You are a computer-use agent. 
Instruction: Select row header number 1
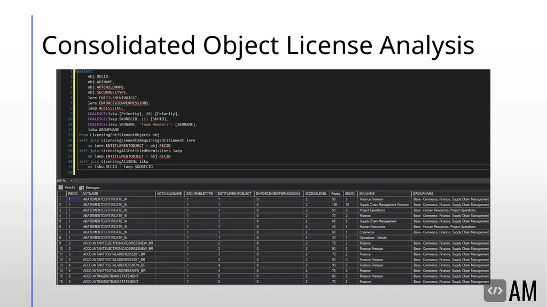[61, 199]
